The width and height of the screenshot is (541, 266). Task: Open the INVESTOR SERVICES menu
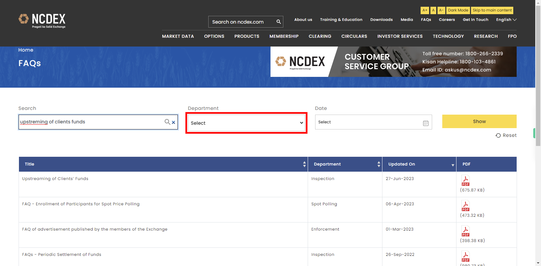(400, 36)
